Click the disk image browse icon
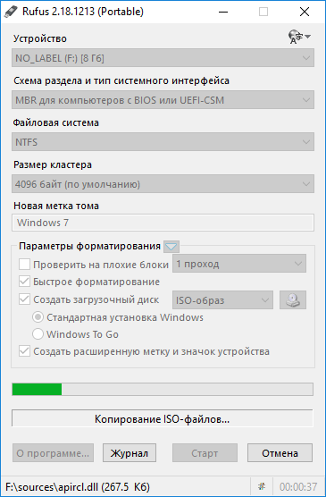 pos(293,299)
